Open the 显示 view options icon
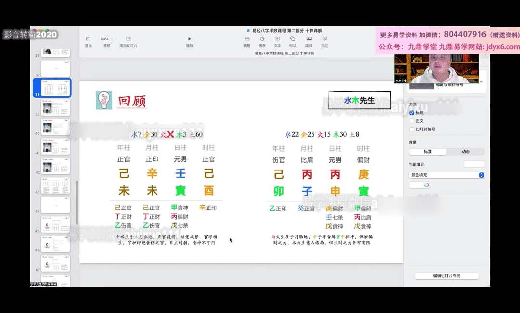Image resolution: width=520 pixels, height=313 pixels. point(89,39)
